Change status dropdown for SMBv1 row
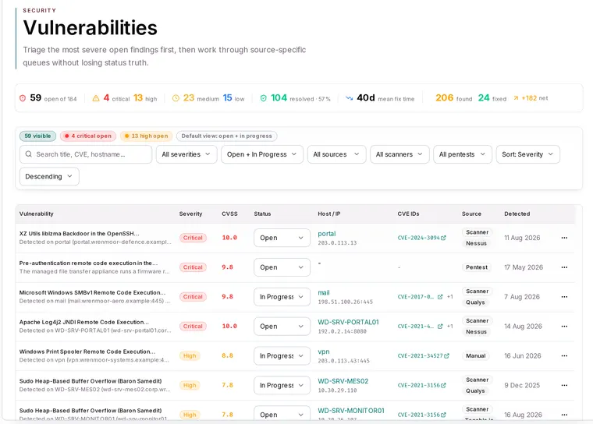This screenshot has height=424, width=593. click(x=282, y=297)
